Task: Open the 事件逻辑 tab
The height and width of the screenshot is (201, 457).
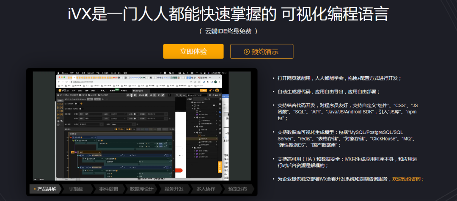Action: (109, 189)
